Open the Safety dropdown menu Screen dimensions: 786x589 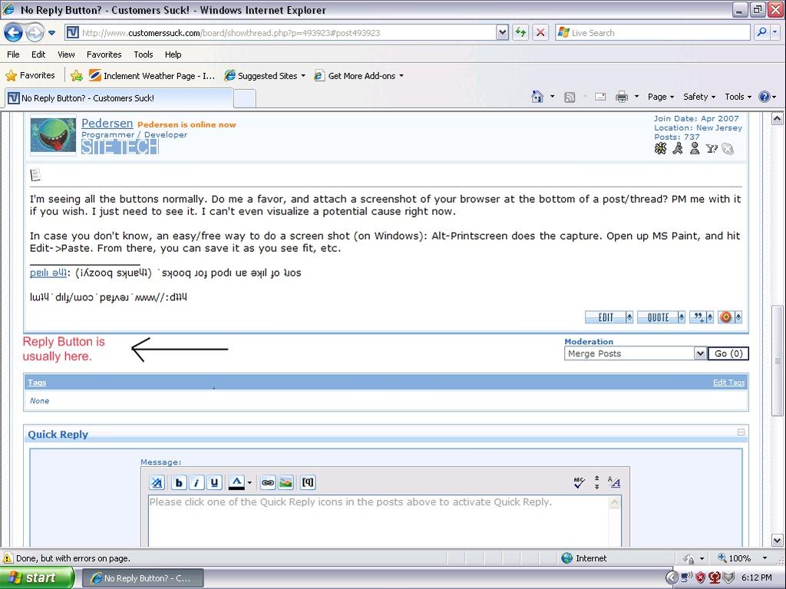698,97
